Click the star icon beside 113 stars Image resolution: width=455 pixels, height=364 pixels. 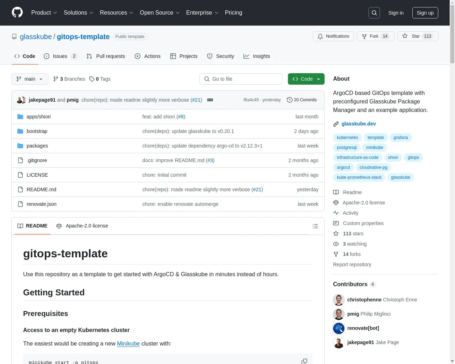[x=336, y=234]
